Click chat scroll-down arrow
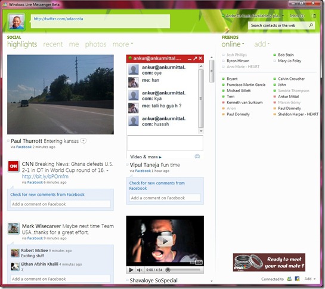This screenshot has height=289, width=325. pos(200,131)
